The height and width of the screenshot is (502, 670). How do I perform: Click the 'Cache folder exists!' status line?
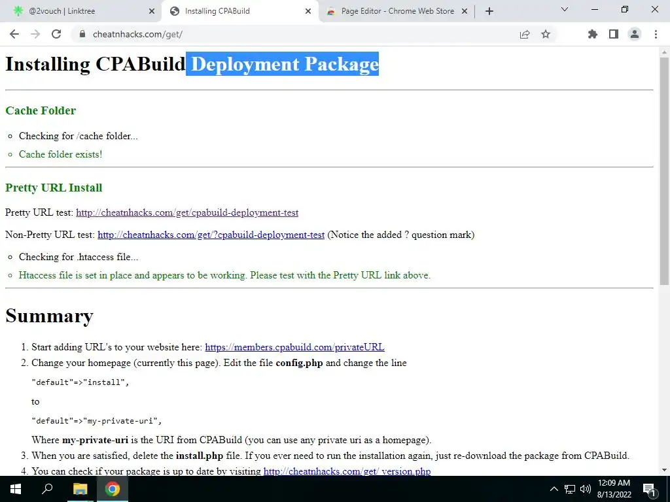click(60, 154)
